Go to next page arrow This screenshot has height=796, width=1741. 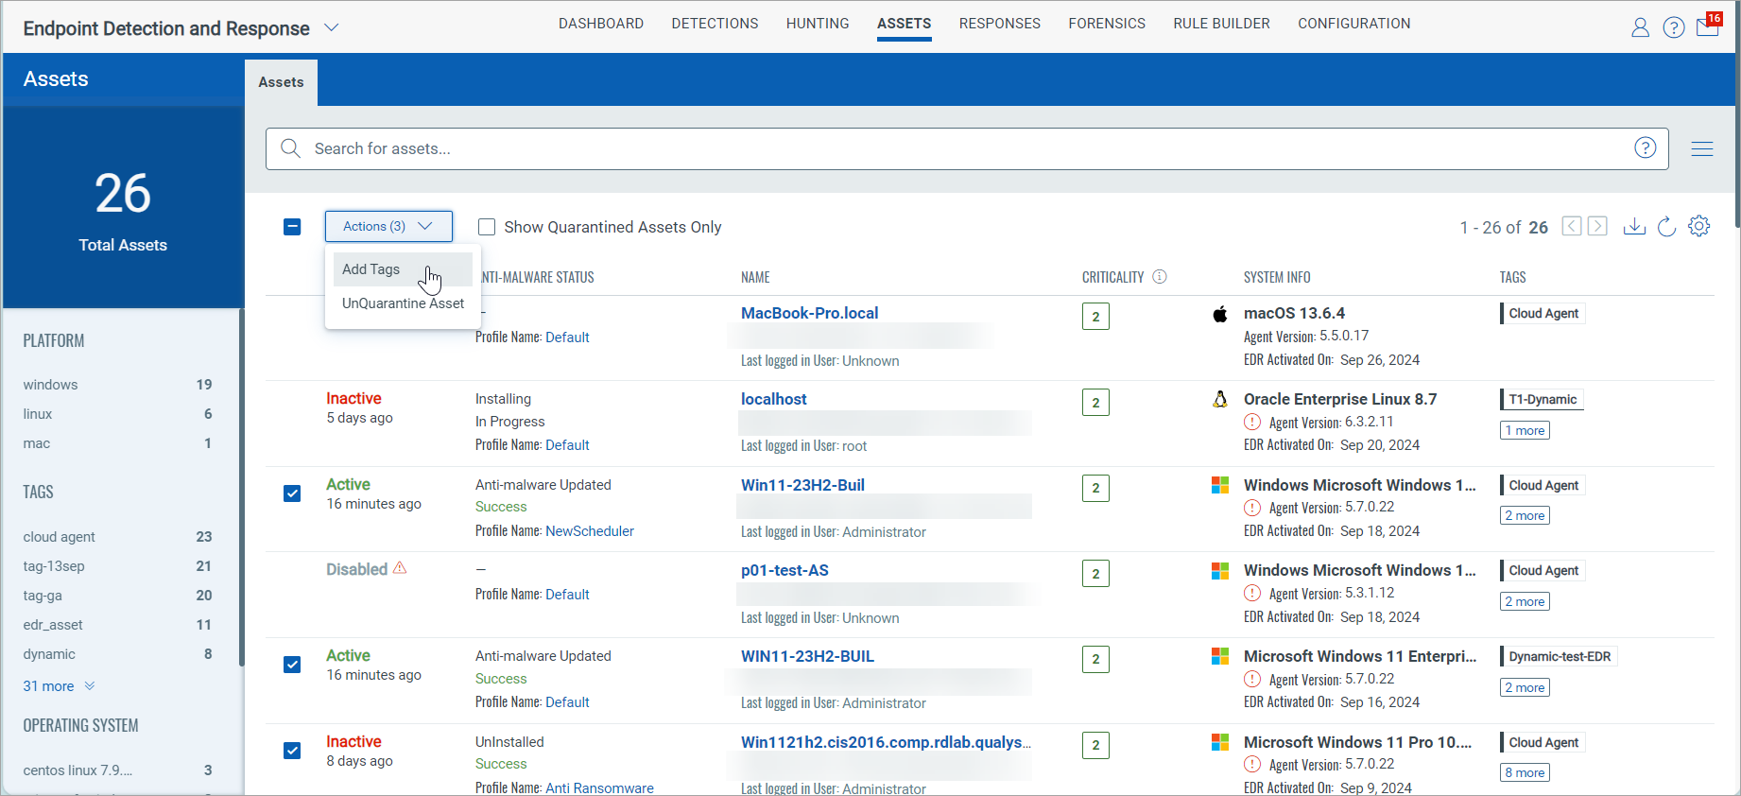coord(1597,226)
